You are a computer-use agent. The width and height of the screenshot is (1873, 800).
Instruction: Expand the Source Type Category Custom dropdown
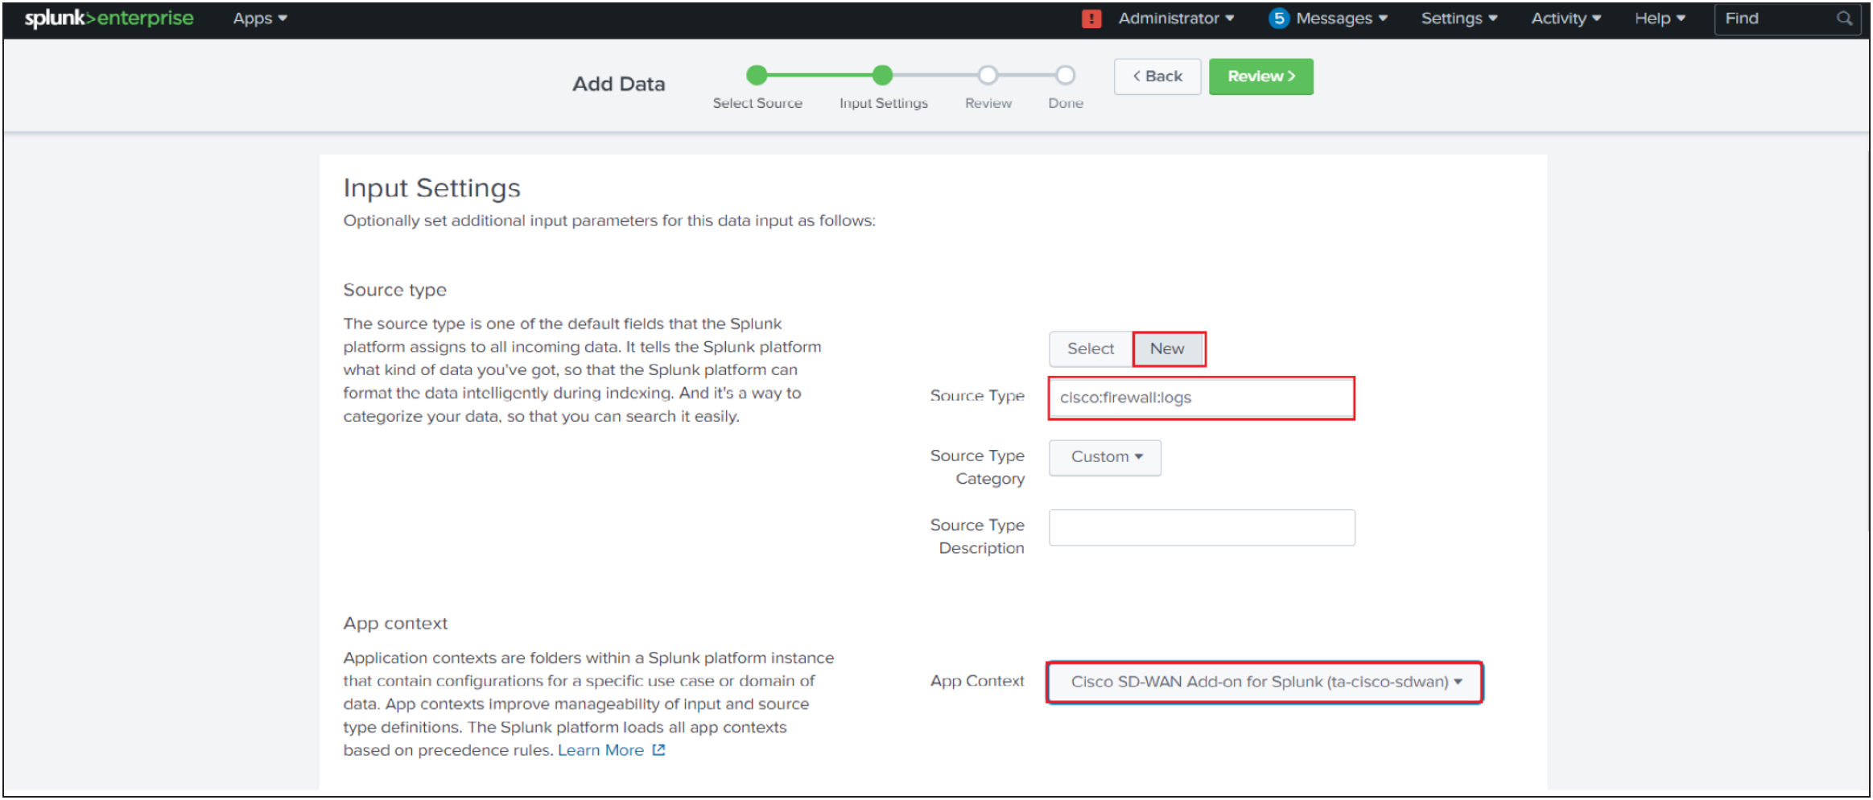pos(1105,457)
